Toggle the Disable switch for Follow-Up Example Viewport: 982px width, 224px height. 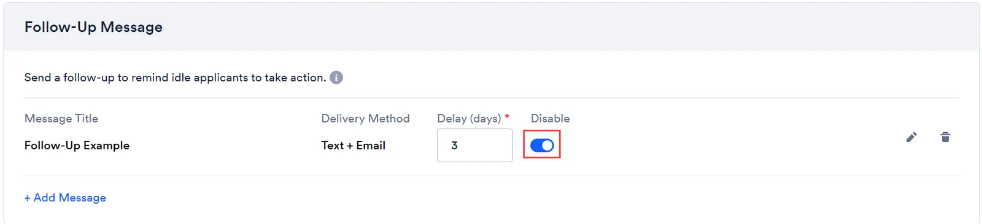coord(542,146)
